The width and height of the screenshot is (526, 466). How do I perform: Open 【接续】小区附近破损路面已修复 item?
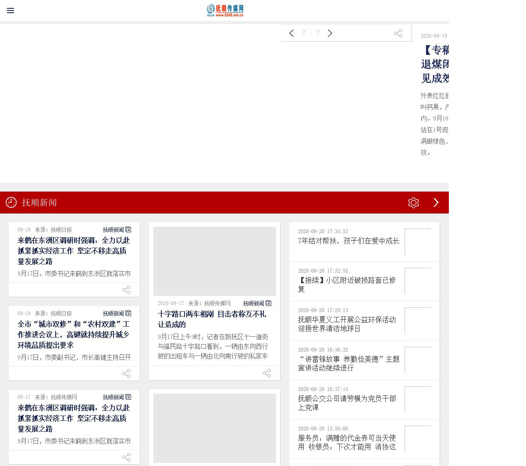347,285
